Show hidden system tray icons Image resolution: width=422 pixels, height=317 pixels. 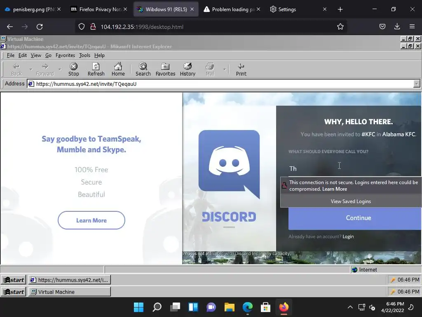tap(350, 307)
